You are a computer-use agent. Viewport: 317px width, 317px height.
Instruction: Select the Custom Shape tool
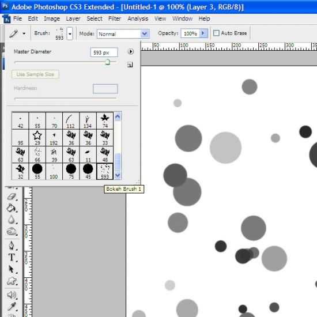click(12, 281)
